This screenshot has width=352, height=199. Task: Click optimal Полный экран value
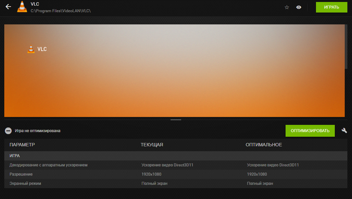point(260,183)
